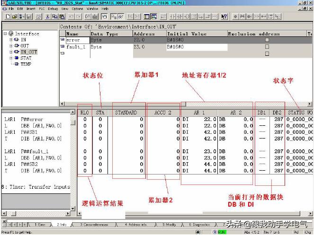Switch to the 4: Address info tab
Image resolution: width=314 pixels, height=235 pixels.
tap(136, 225)
